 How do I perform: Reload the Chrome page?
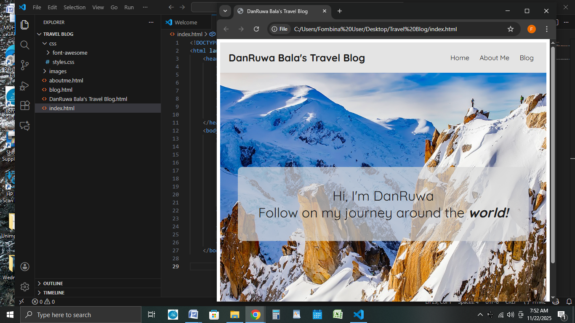[256, 29]
